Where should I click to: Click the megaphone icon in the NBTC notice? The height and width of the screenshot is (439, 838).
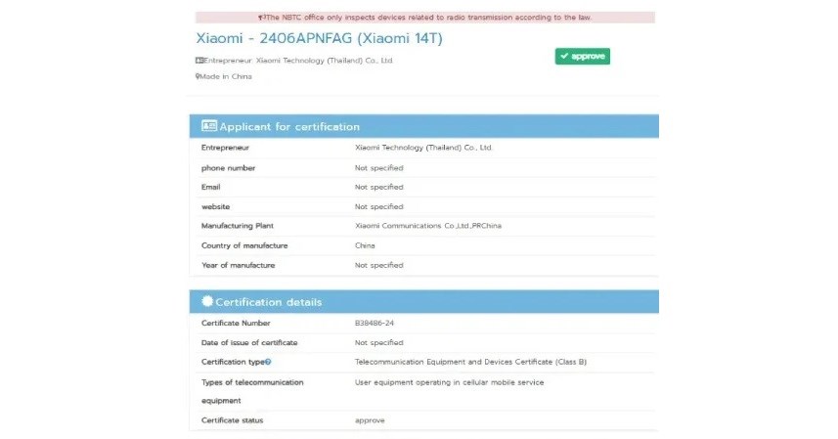pos(261,17)
